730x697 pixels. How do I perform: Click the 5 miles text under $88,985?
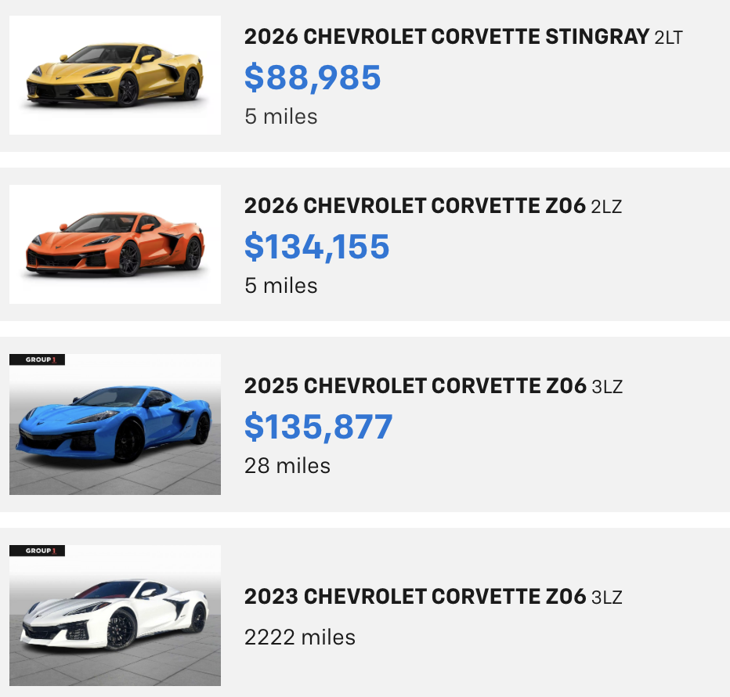click(x=281, y=117)
